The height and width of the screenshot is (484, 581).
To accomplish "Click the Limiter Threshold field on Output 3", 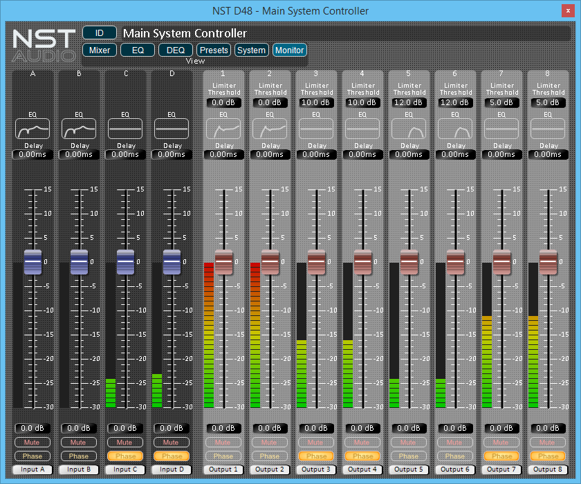I will click(316, 102).
